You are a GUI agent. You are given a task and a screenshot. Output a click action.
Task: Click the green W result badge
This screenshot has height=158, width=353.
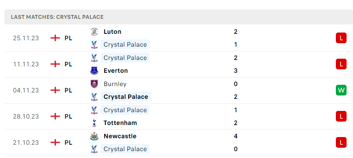341,90
